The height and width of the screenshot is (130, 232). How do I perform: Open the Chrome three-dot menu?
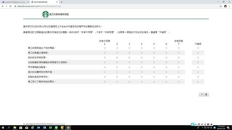pyautogui.click(x=229, y=6)
